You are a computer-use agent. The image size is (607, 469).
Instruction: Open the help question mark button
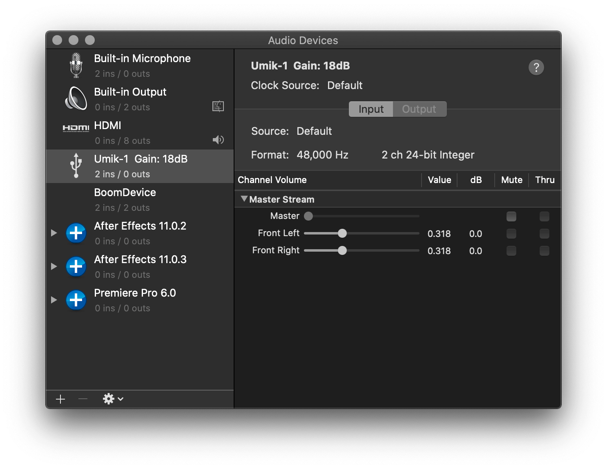pyautogui.click(x=536, y=67)
